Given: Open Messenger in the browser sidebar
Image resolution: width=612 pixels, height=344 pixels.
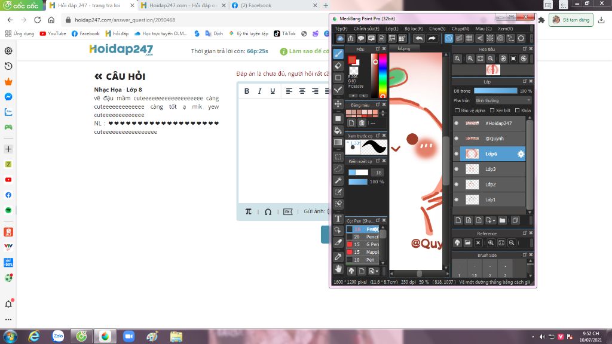Looking at the screenshot, I should (x=8, y=97).
